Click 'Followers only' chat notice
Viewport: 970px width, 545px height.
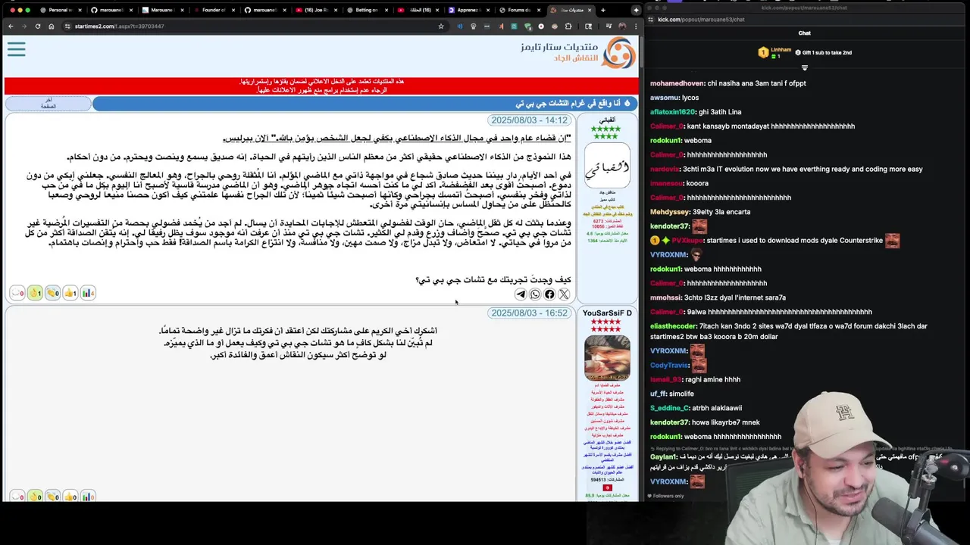pyautogui.click(x=666, y=497)
